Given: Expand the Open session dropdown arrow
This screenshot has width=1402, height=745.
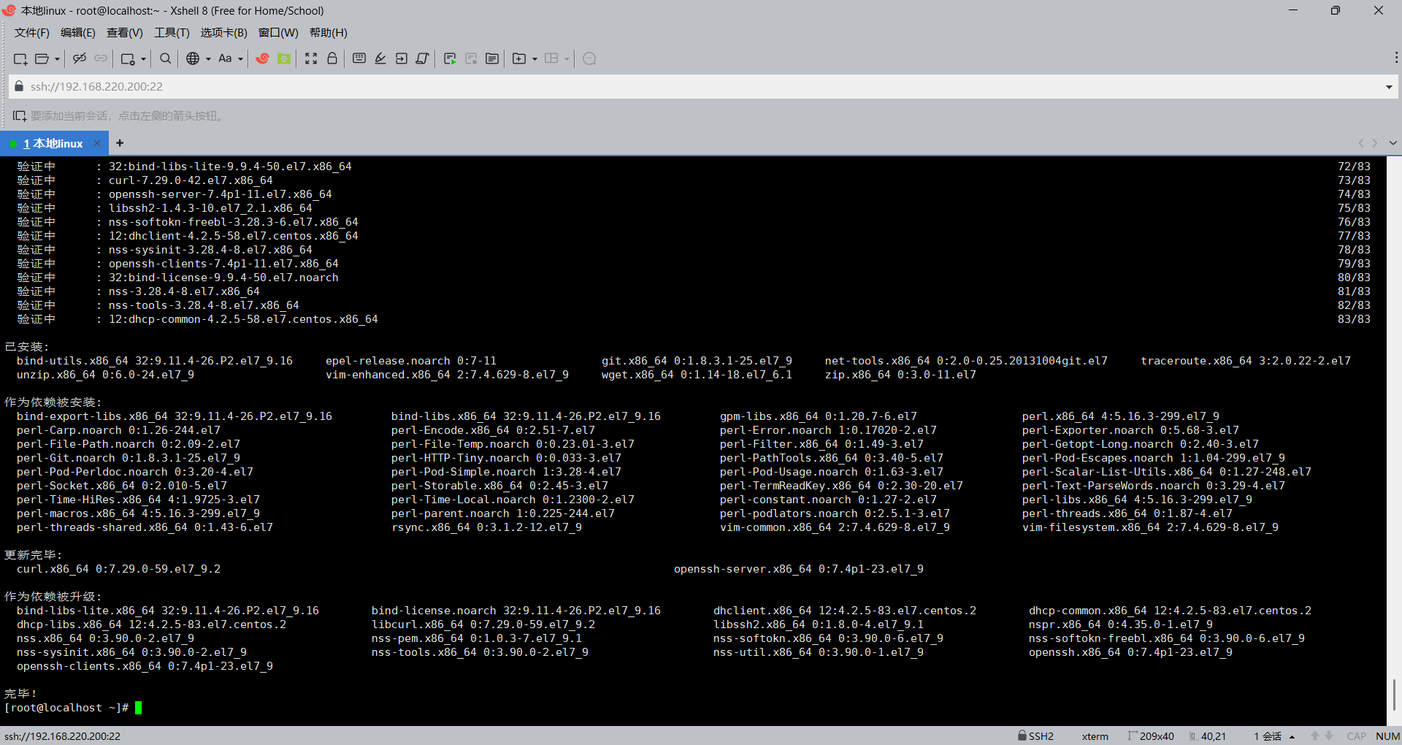Looking at the screenshot, I should 57,59.
